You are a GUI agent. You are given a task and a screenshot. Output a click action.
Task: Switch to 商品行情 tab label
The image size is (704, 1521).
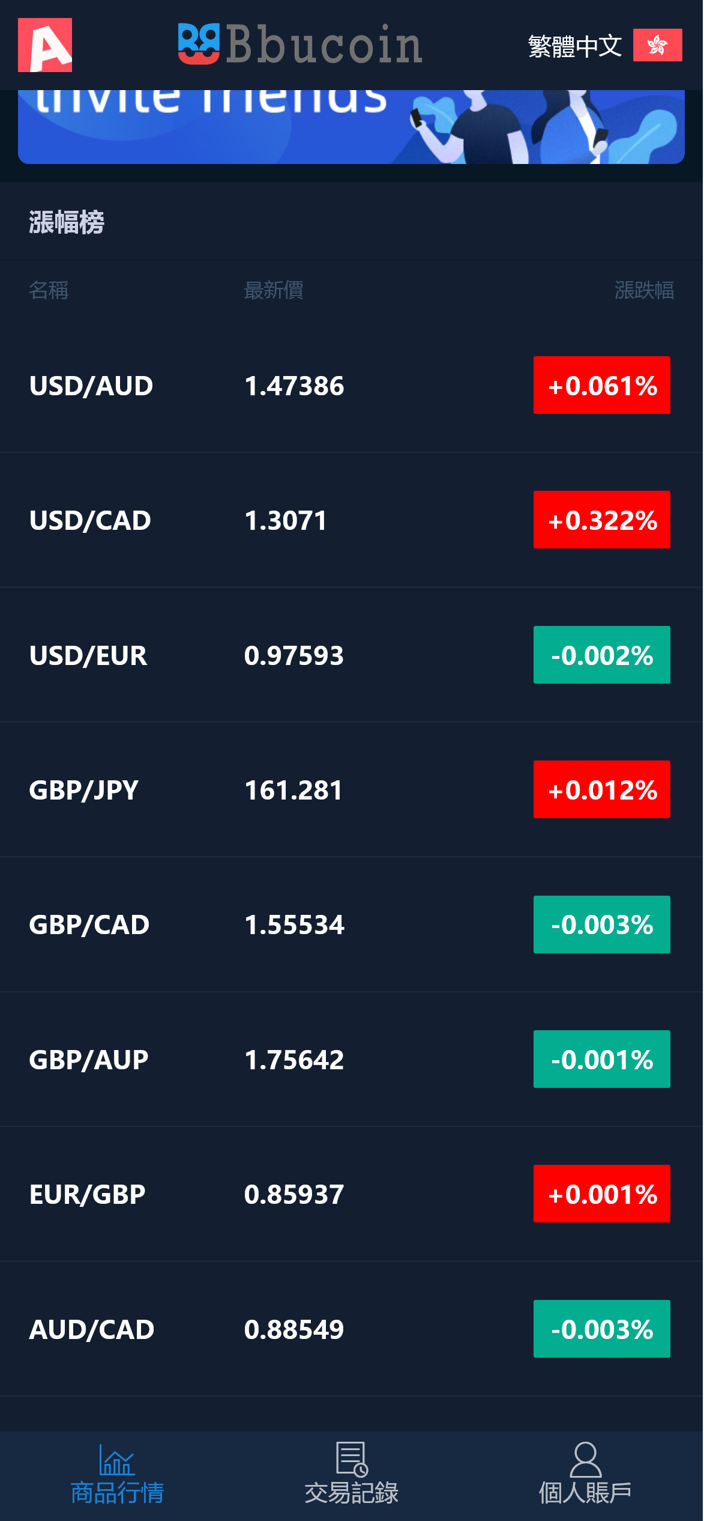coord(117,1493)
